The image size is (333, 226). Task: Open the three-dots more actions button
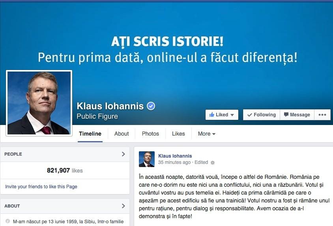pos(322,115)
